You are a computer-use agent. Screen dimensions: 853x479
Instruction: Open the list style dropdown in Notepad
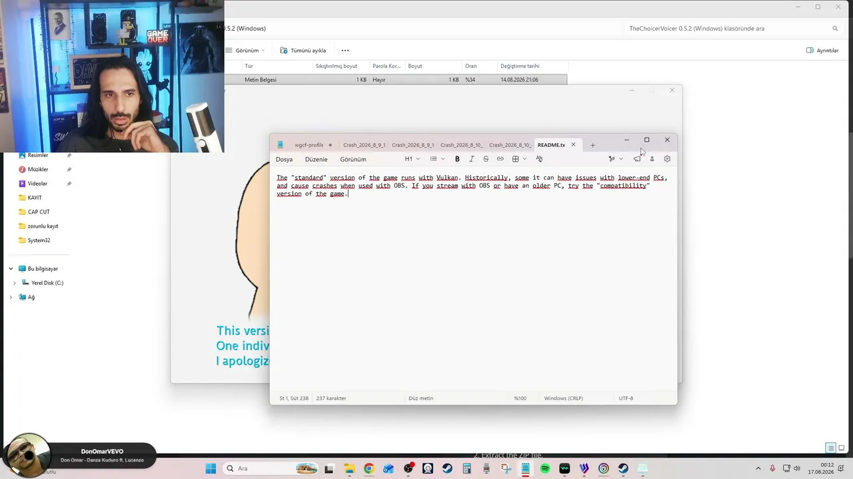(x=437, y=159)
